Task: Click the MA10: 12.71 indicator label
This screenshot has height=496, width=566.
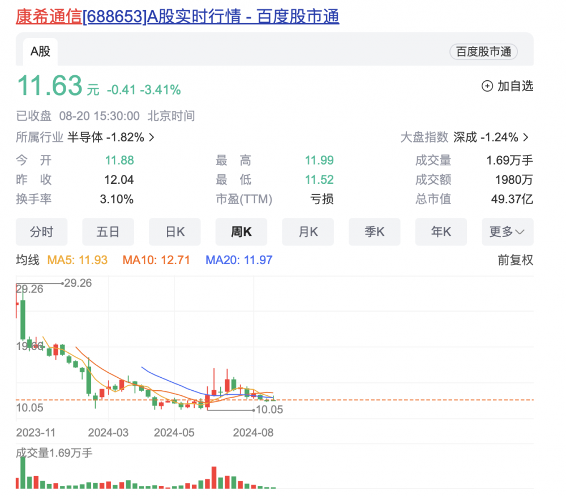Action: 156,260
